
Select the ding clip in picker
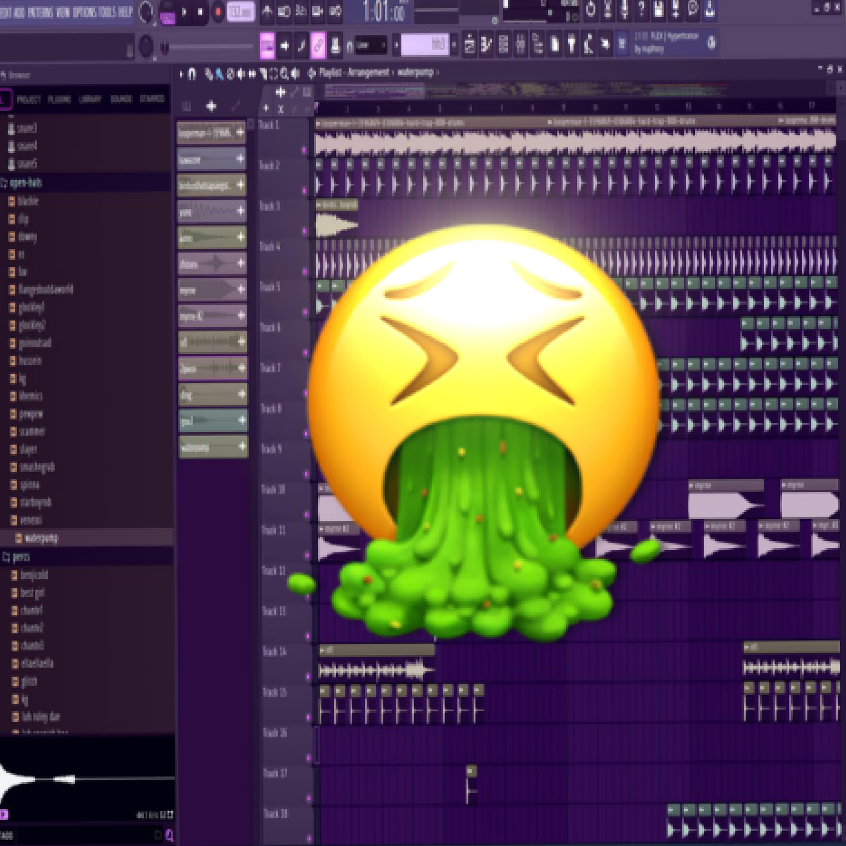[213, 394]
